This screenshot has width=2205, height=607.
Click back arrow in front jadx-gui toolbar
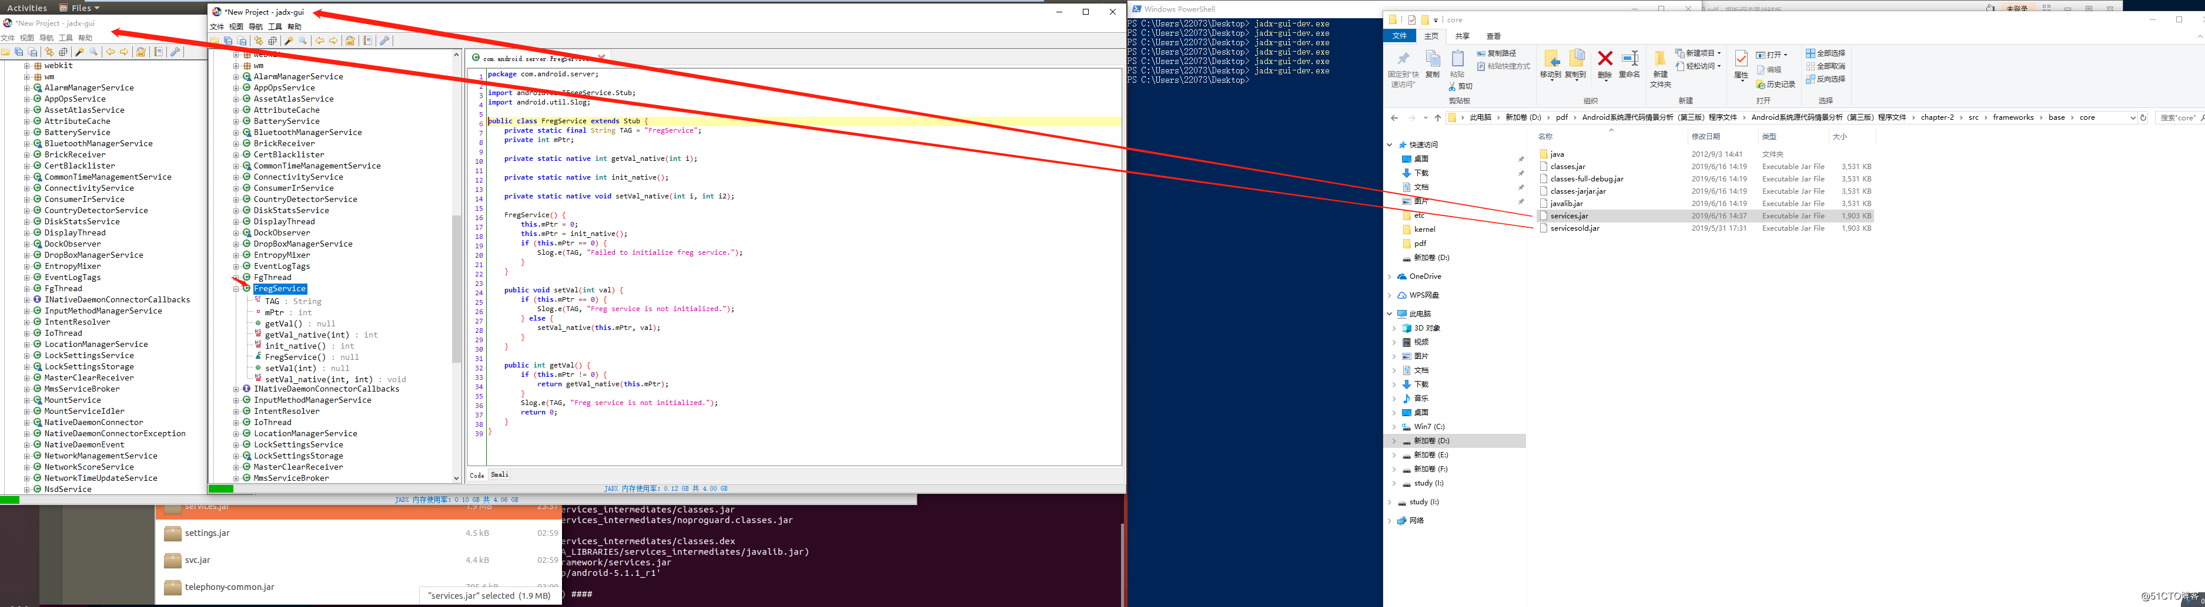point(319,41)
